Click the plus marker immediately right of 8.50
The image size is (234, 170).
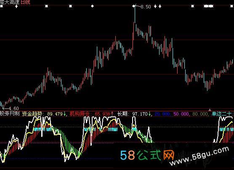[155, 6]
